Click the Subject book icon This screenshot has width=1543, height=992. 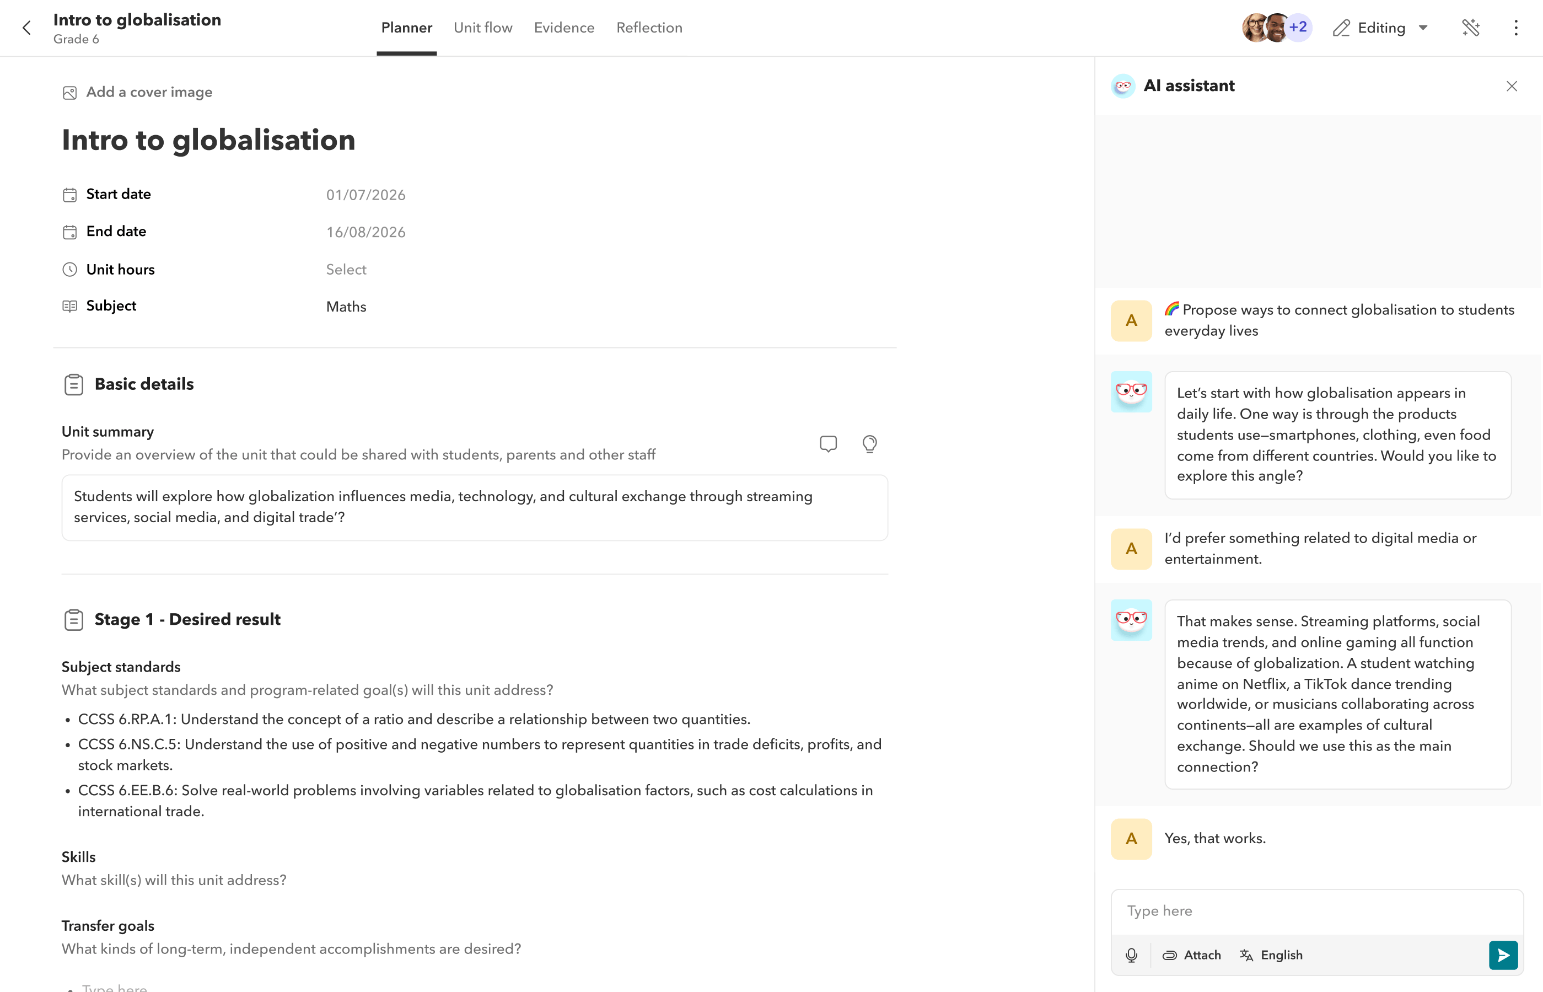tap(69, 306)
